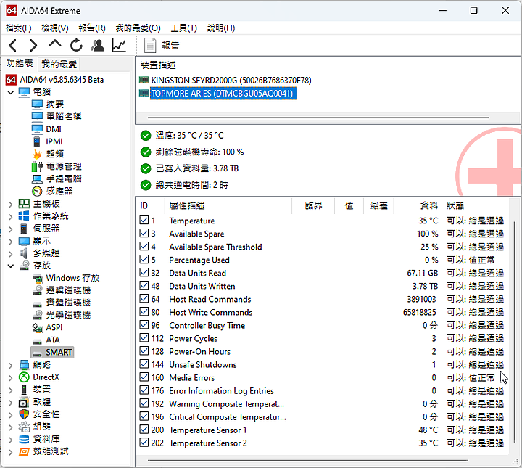Expand the 作業系統 tree node
The width and height of the screenshot is (522, 468).
tap(11, 216)
